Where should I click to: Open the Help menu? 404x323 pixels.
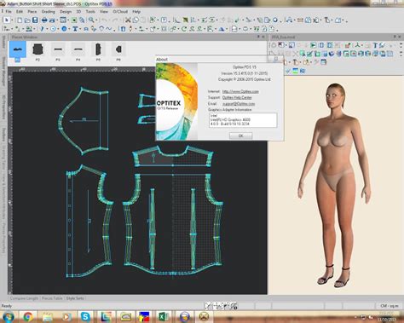(x=136, y=11)
